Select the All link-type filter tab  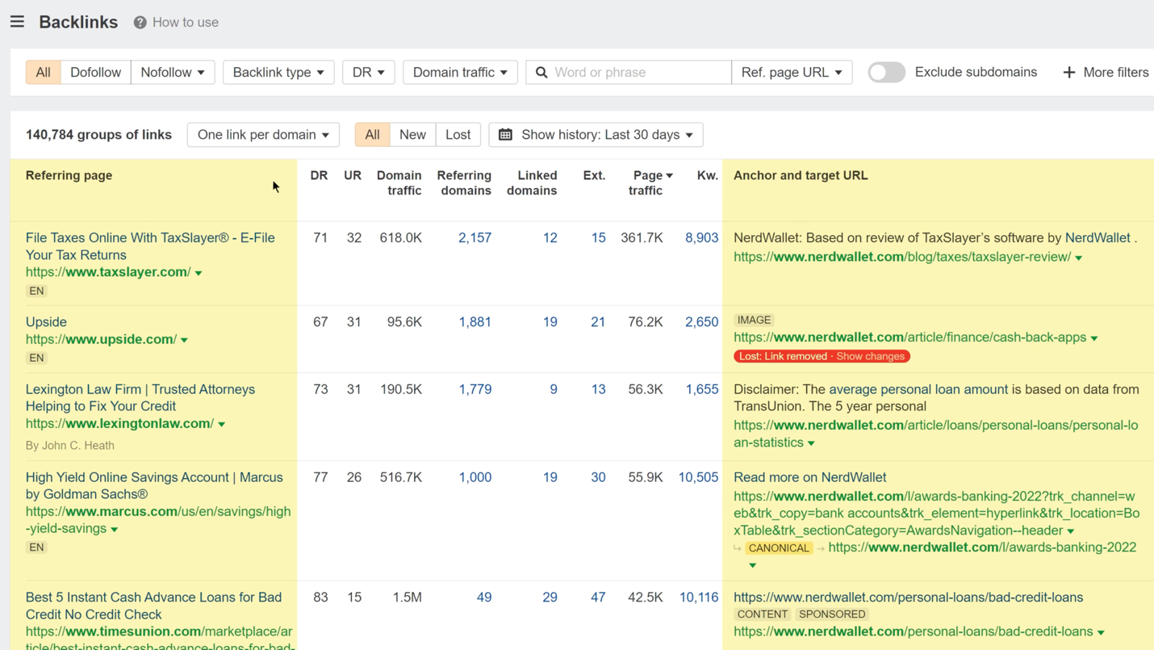pos(43,73)
